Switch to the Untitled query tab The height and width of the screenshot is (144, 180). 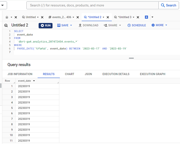pos(29,17)
